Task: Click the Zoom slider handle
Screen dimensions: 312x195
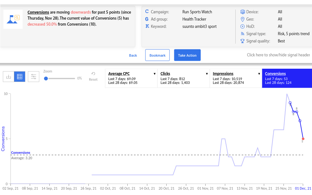Action: click(x=46, y=78)
